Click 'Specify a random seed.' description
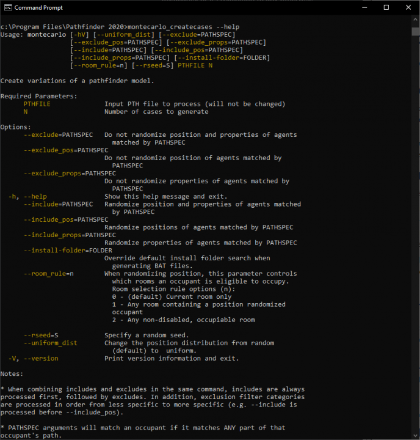The height and width of the screenshot is (440, 420). tap(147, 335)
